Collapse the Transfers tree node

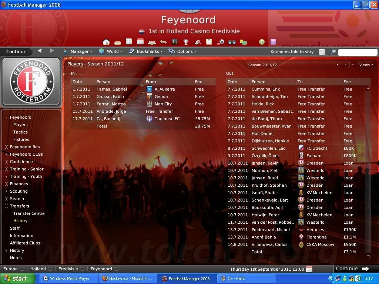[x=7, y=206]
